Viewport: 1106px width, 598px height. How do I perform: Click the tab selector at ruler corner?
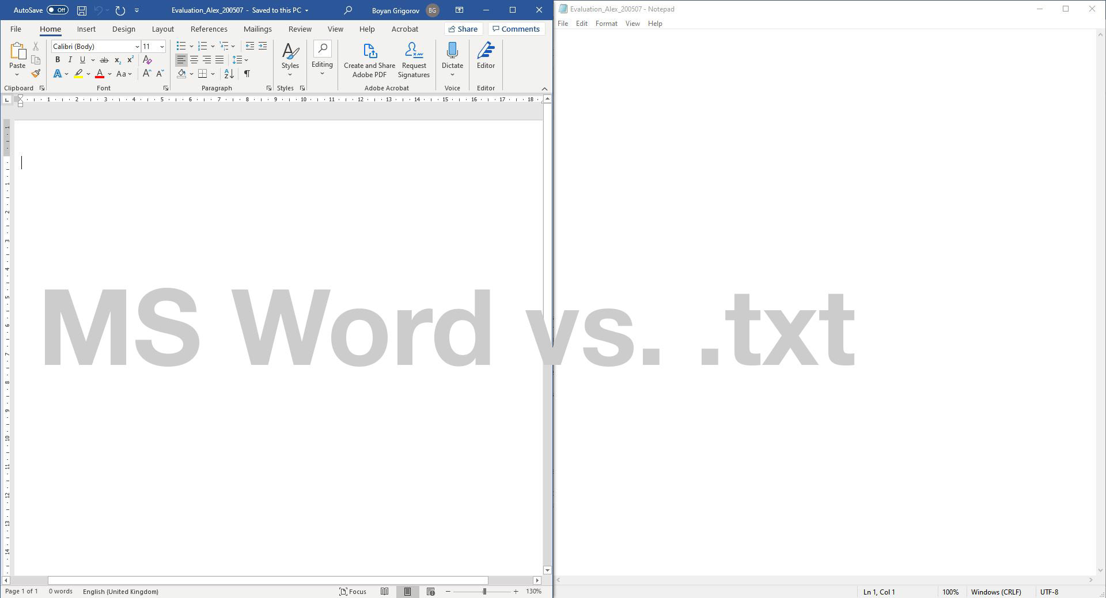tap(7, 100)
